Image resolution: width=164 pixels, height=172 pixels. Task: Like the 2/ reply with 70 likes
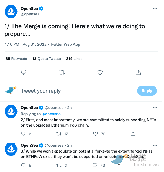tap(95, 134)
